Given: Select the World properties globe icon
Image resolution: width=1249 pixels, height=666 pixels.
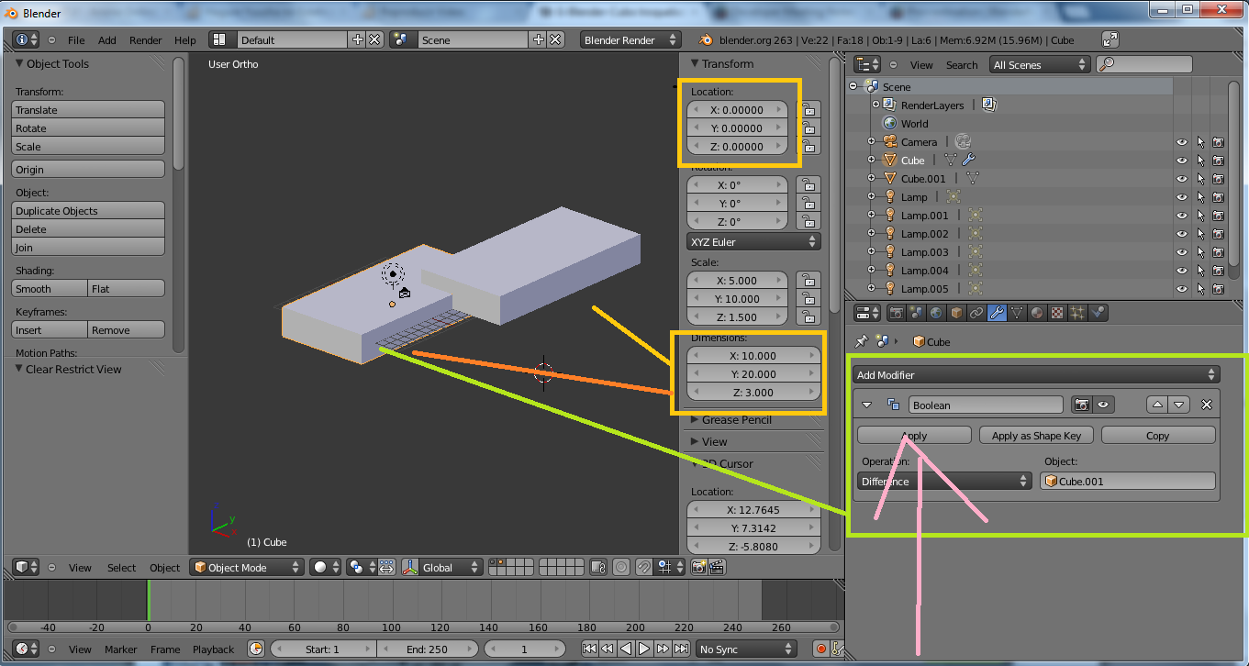Looking at the screenshot, I should click(936, 313).
